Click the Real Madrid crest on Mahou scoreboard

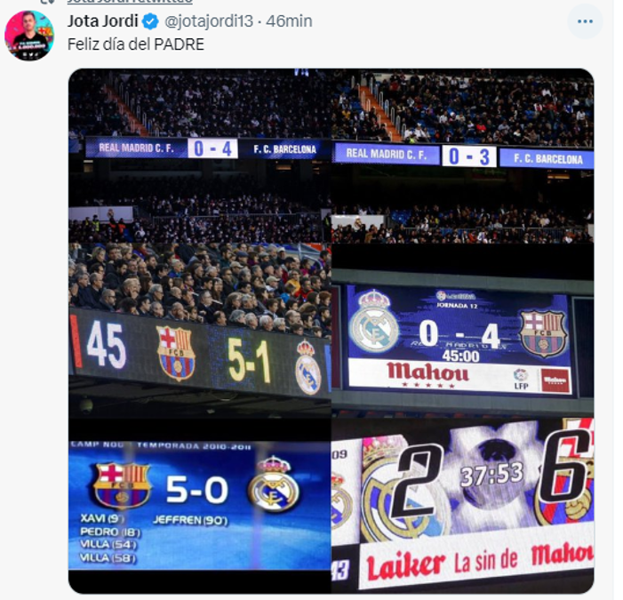[373, 321]
